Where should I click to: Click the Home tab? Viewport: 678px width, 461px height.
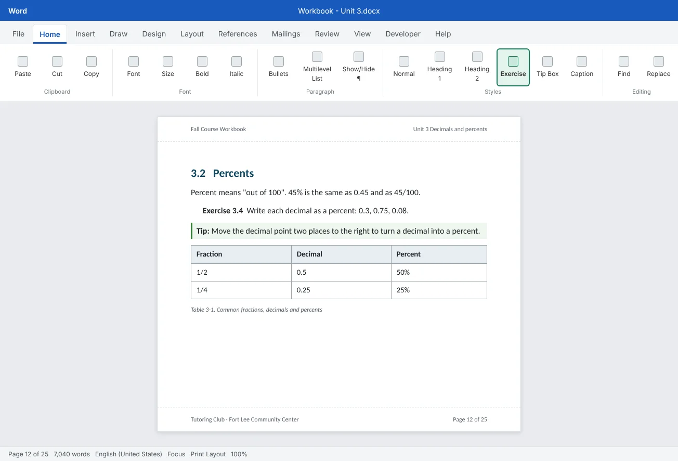(x=50, y=34)
